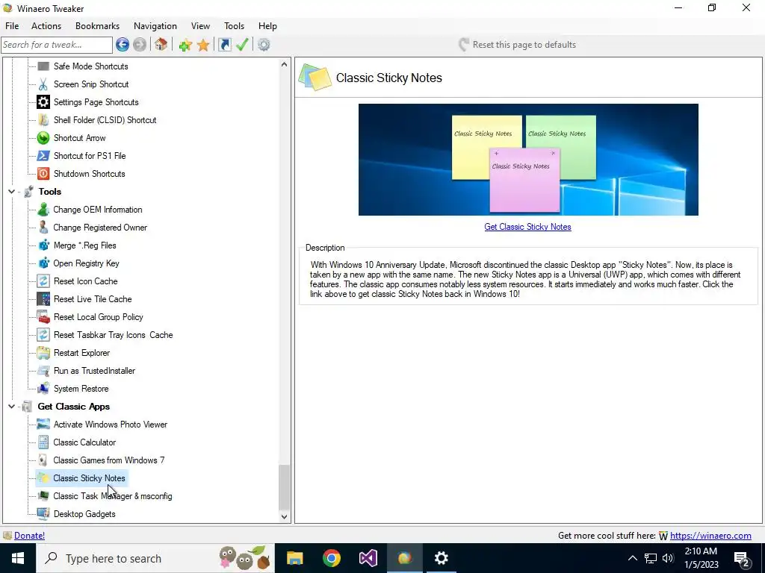Click the Change OEM Information user icon
The image size is (765, 573).
(x=43, y=210)
